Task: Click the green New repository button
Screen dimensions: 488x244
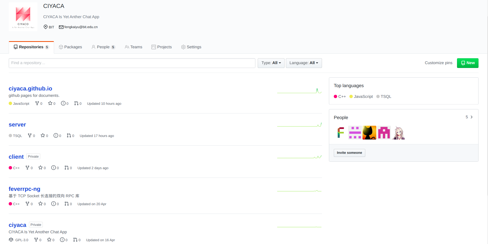Action: [x=468, y=63]
